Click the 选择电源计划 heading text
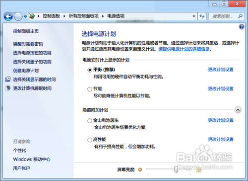The width and height of the screenshot is (248, 181). (x=99, y=34)
